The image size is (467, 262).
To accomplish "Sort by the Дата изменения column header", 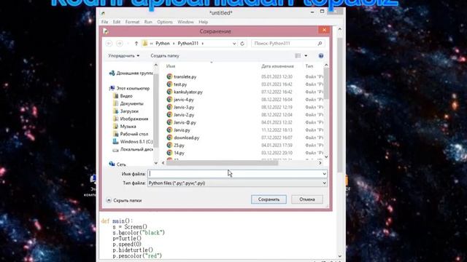I will [277, 66].
